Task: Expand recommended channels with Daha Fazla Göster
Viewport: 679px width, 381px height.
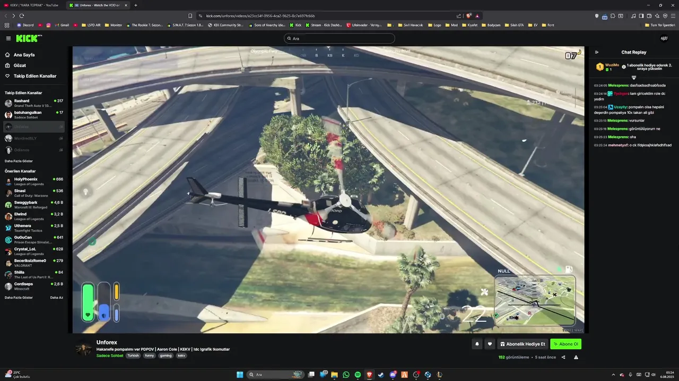Action: tap(19, 297)
